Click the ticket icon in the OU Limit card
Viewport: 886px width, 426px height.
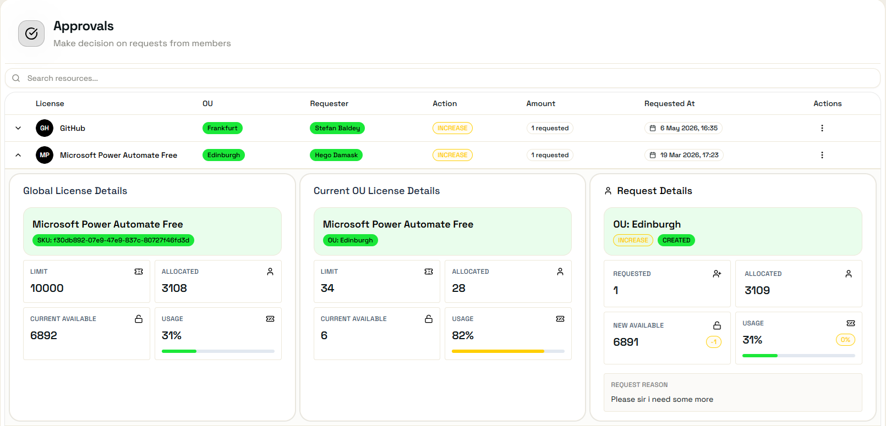point(429,272)
